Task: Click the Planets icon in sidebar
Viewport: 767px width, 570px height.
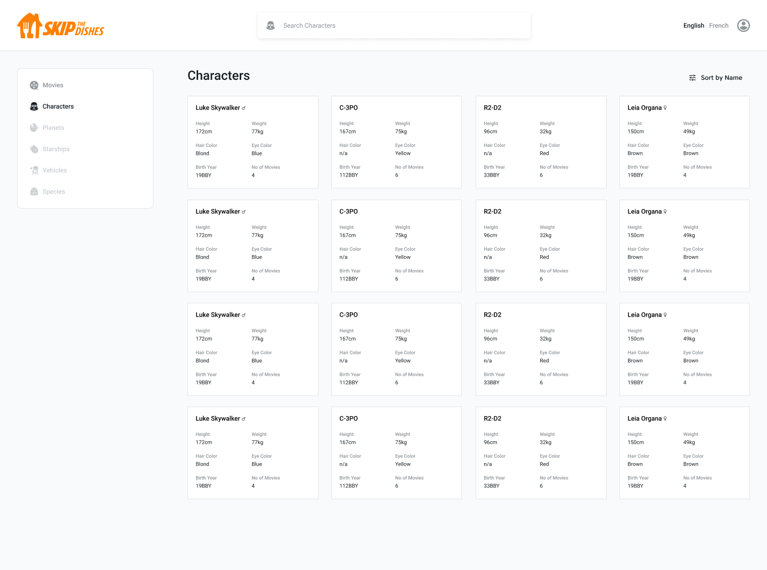Action: click(34, 128)
